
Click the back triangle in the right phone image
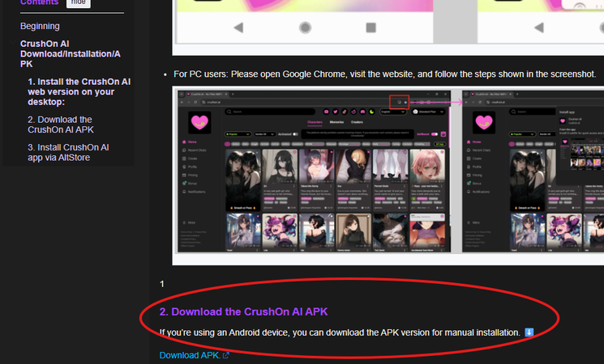click(539, 28)
